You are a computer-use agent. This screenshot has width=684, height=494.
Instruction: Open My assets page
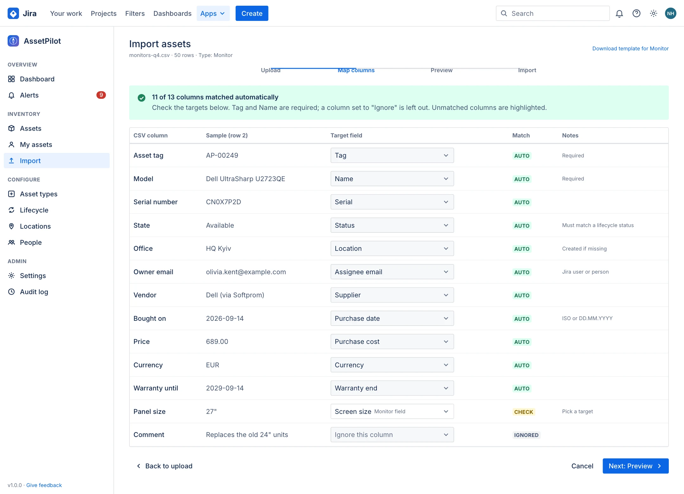tap(57, 144)
